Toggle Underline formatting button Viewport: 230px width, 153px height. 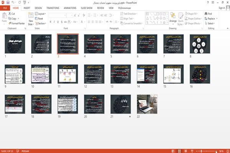[58, 22]
